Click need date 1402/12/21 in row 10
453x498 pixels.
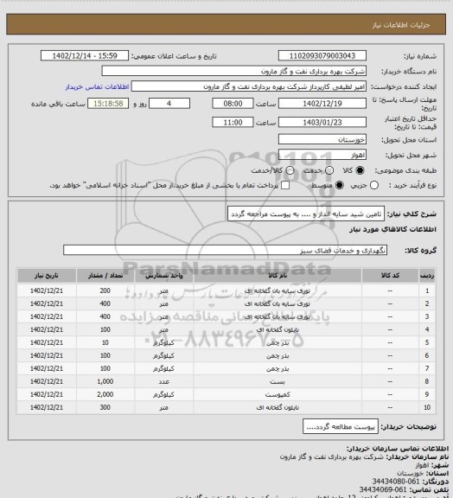click(47, 407)
